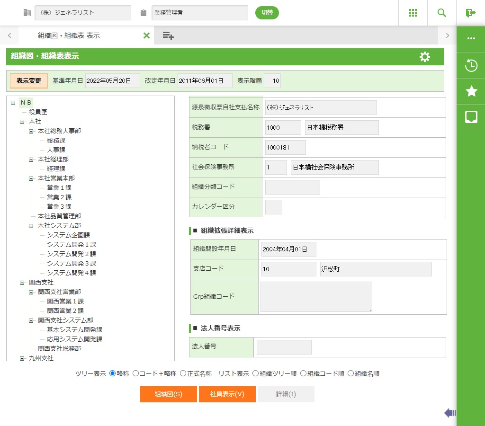Click the 表示変更 button

(29, 81)
